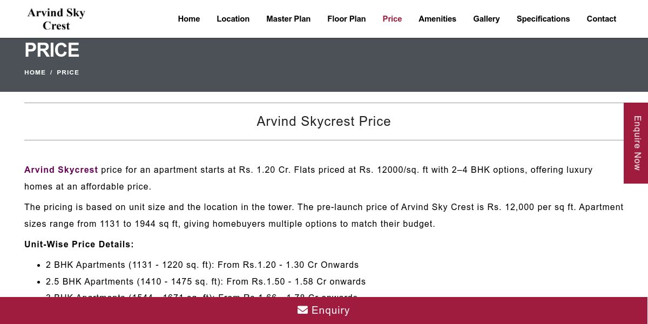Open the Floor Plan page
Viewport: 648px width, 324px height.
point(347,19)
